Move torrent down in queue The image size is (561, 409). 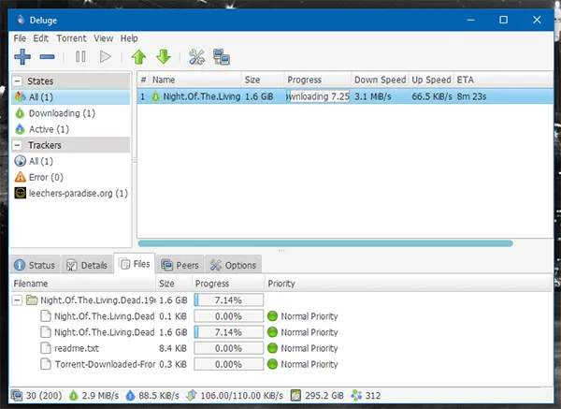coord(164,56)
